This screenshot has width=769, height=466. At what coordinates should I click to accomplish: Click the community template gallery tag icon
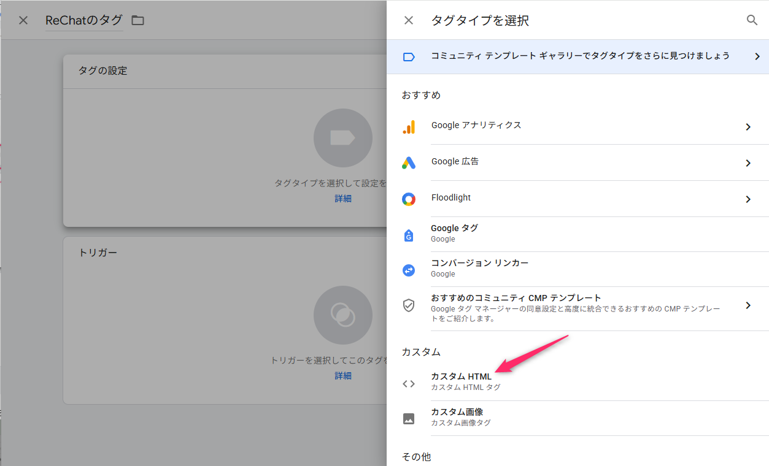(x=409, y=56)
